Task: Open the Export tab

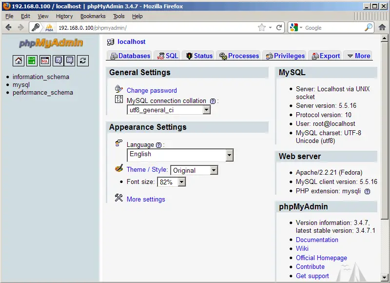Action: point(326,56)
